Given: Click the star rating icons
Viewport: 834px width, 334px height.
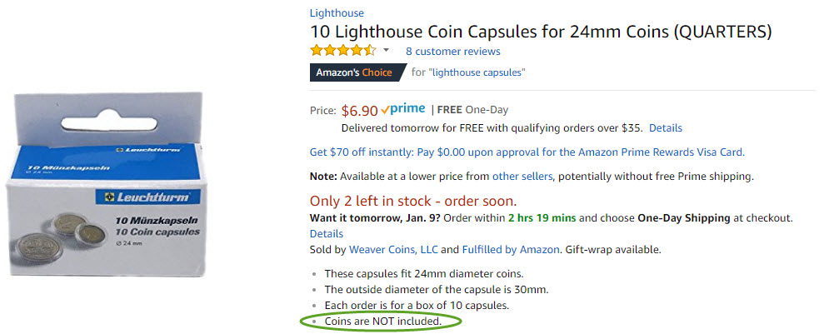Looking at the screenshot, I should (x=342, y=51).
